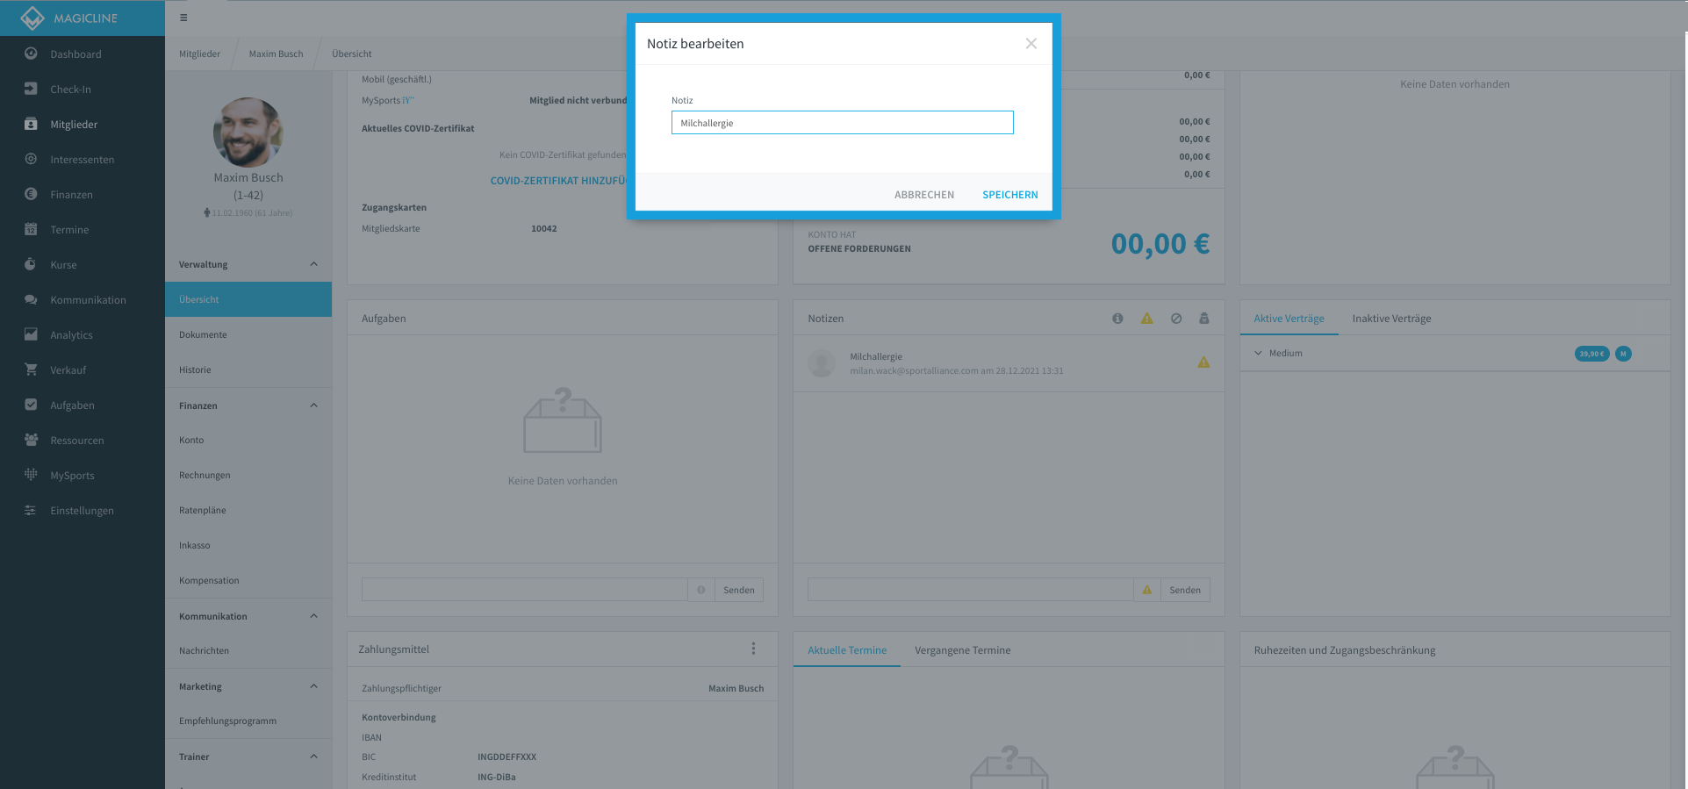Expand the Medium contract row

(1258, 353)
